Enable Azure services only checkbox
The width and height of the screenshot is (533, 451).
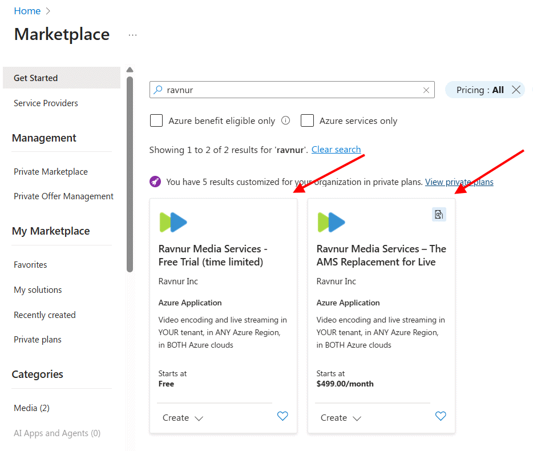[307, 120]
